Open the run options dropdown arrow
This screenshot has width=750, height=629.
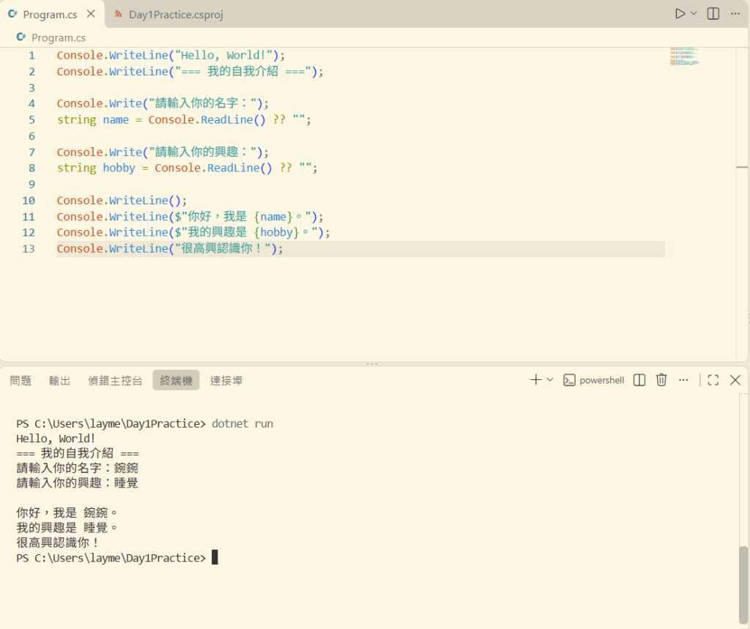[x=694, y=14]
